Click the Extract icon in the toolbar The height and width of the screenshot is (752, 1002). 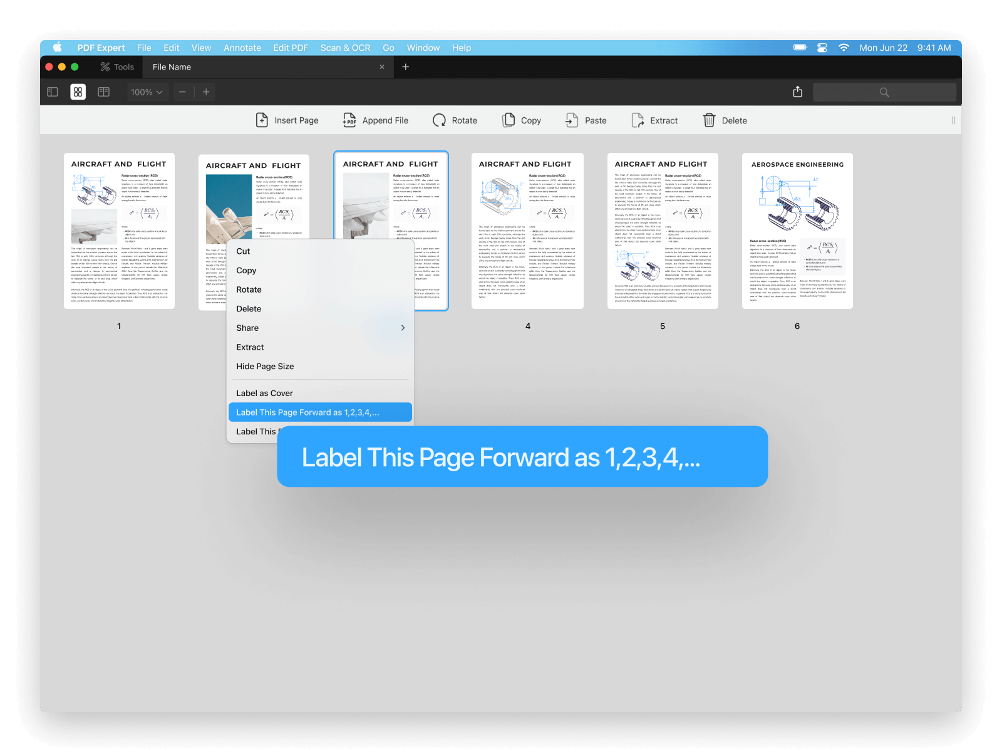point(638,120)
